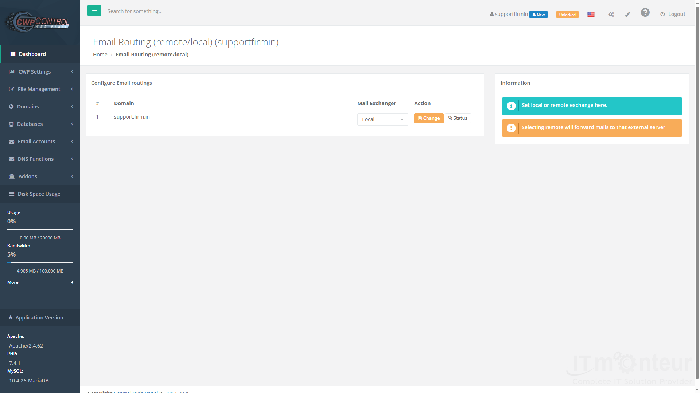Click the CWP Settings chart icon
The height and width of the screenshot is (393, 700).
(x=12, y=72)
